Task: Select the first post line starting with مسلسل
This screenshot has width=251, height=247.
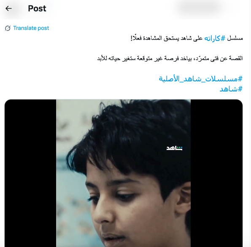Action: (186, 38)
